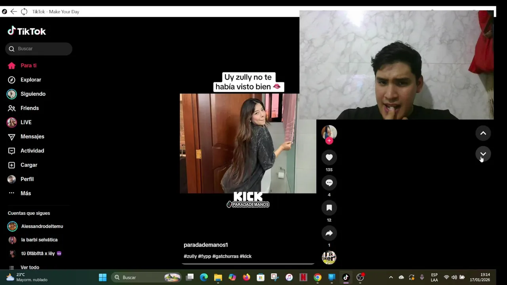Open Microsoft Store from taskbar
Image resolution: width=507 pixels, height=285 pixels.
click(261, 277)
